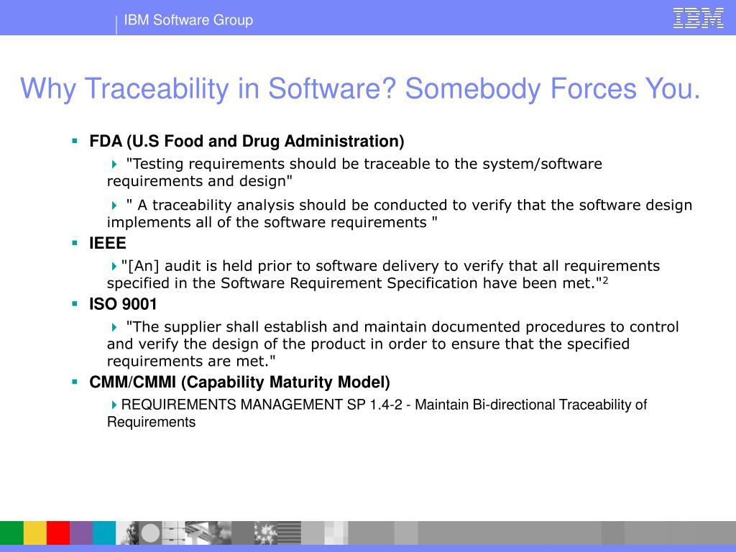This screenshot has width=736, height=552.
Task: Click the purple square in the footer
Action: (x=81, y=533)
